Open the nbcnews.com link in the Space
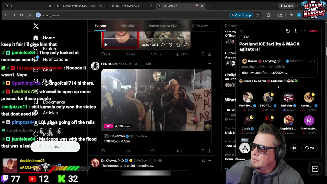The width and height of the screenshot is (327, 184). pos(265,73)
